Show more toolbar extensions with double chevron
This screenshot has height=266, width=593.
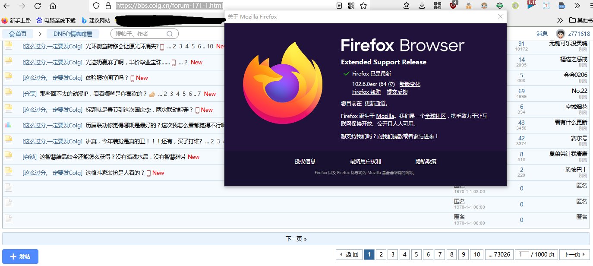click(x=577, y=6)
